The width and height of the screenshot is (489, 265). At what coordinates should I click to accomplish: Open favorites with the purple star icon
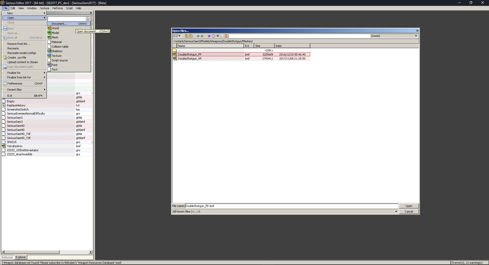(x=209, y=36)
